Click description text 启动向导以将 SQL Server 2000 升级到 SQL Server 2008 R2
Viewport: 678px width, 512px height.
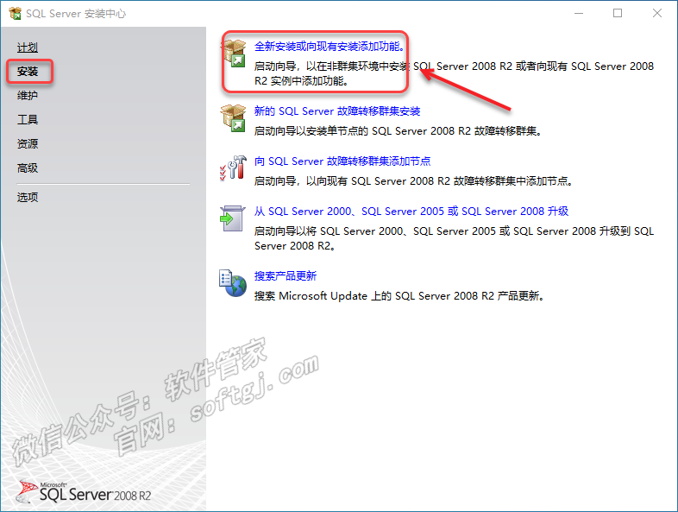click(454, 238)
